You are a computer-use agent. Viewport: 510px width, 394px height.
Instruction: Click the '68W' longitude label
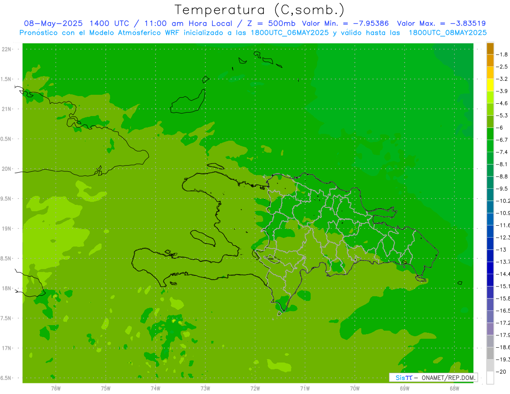pos(454,388)
